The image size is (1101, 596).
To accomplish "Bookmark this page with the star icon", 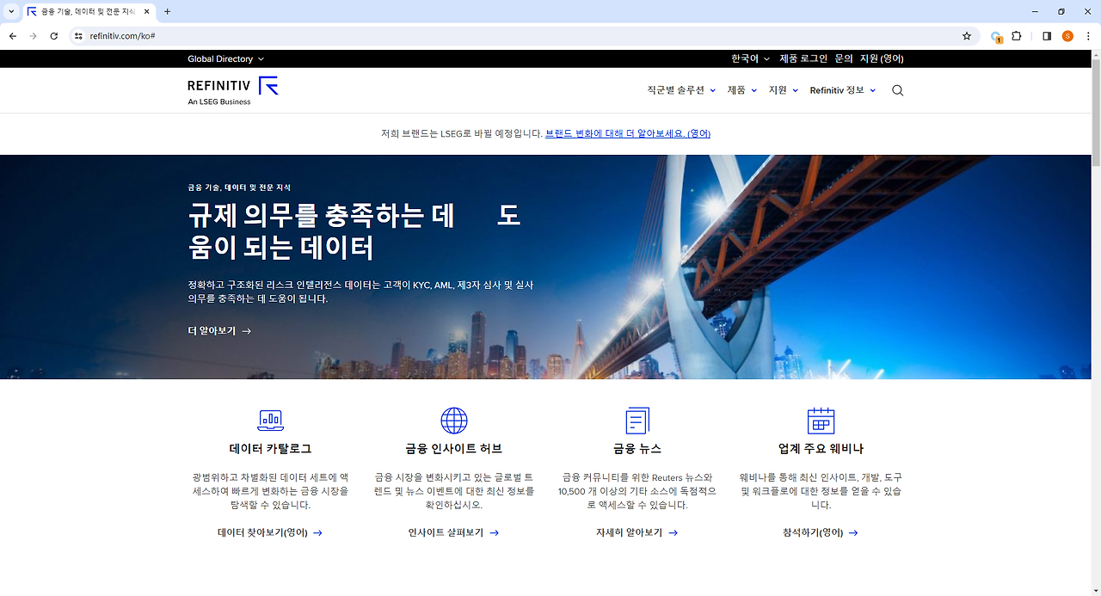I will (967, 36).
